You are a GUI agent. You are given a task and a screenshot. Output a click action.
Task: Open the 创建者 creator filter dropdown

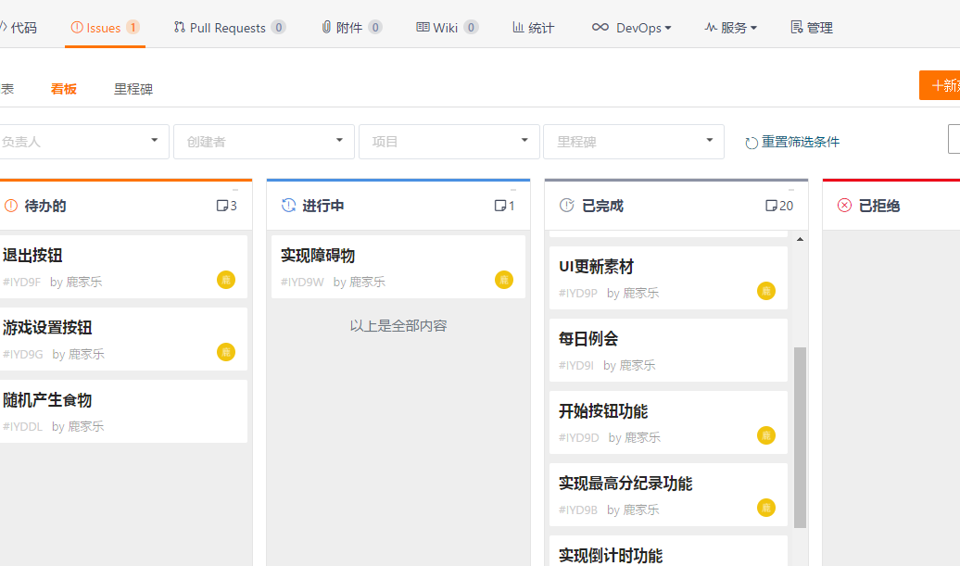tap(264, 142)
